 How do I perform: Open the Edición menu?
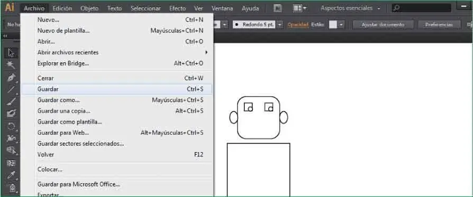pos(62,8)
